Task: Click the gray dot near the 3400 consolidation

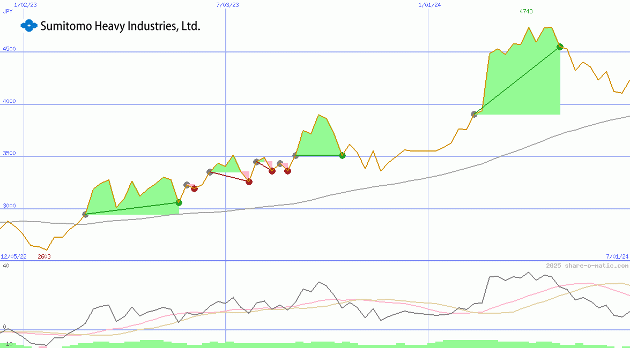Action: (x=256, y=161)
